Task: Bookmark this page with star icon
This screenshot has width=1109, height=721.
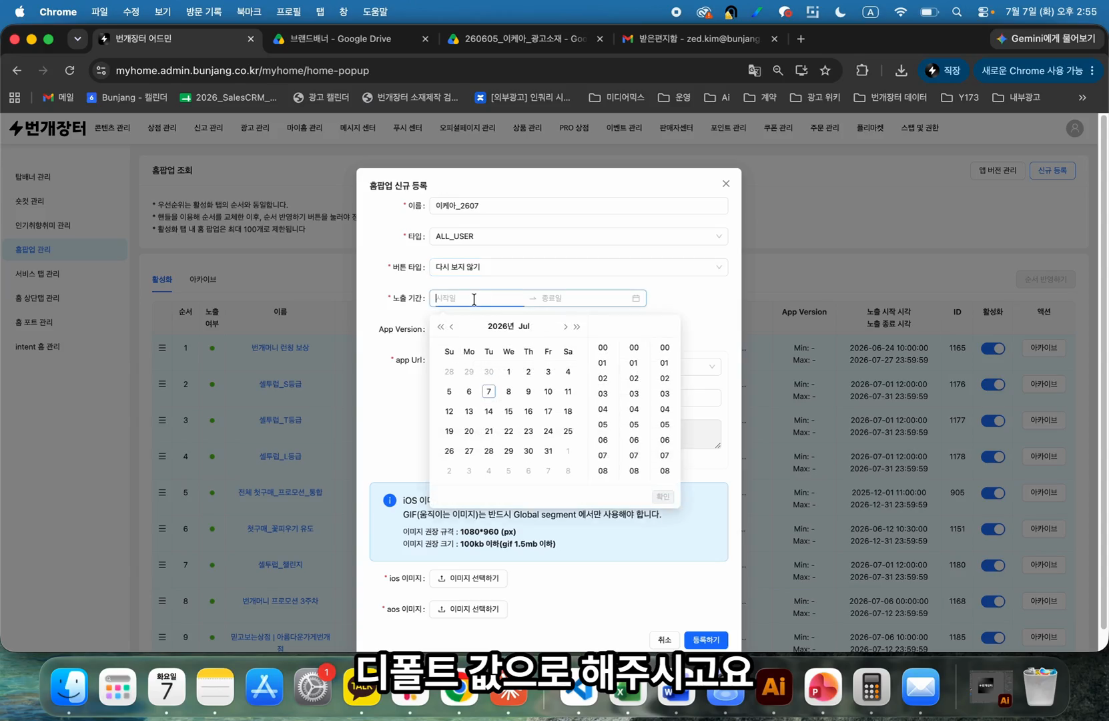Action: click(825, 70)
